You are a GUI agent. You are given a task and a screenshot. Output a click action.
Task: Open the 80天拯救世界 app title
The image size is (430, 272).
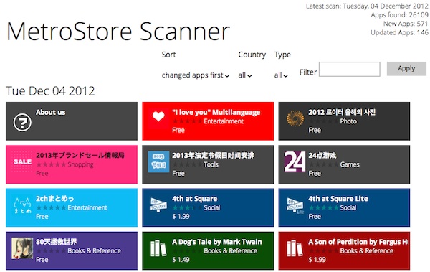coord(56,242)
